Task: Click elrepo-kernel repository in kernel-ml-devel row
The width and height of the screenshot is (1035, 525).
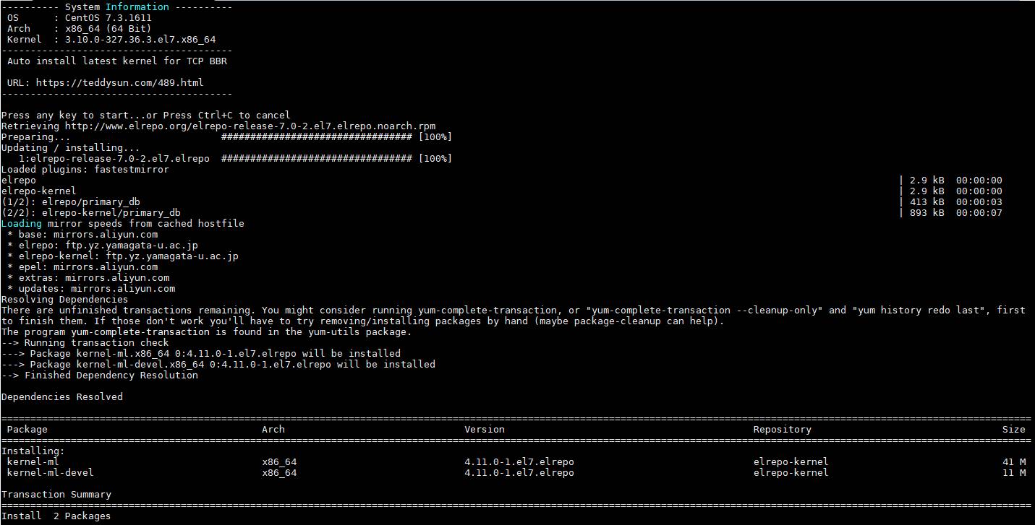Action: (791, 473)
